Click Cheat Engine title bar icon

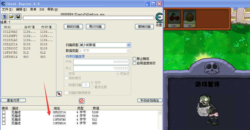(x=3, y=4)
